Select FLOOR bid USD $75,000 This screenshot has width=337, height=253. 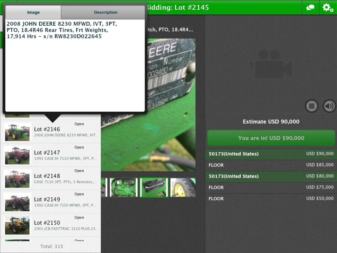point(271,187)
